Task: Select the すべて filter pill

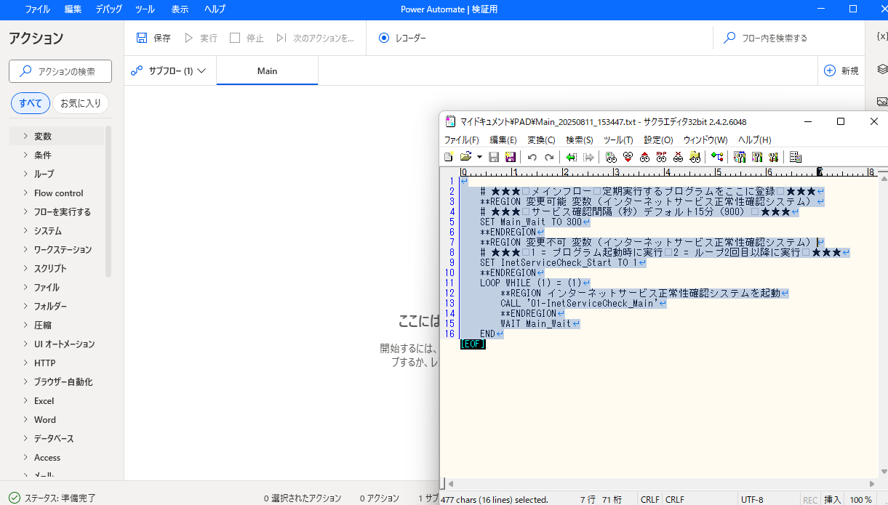Action: (31, 103)
